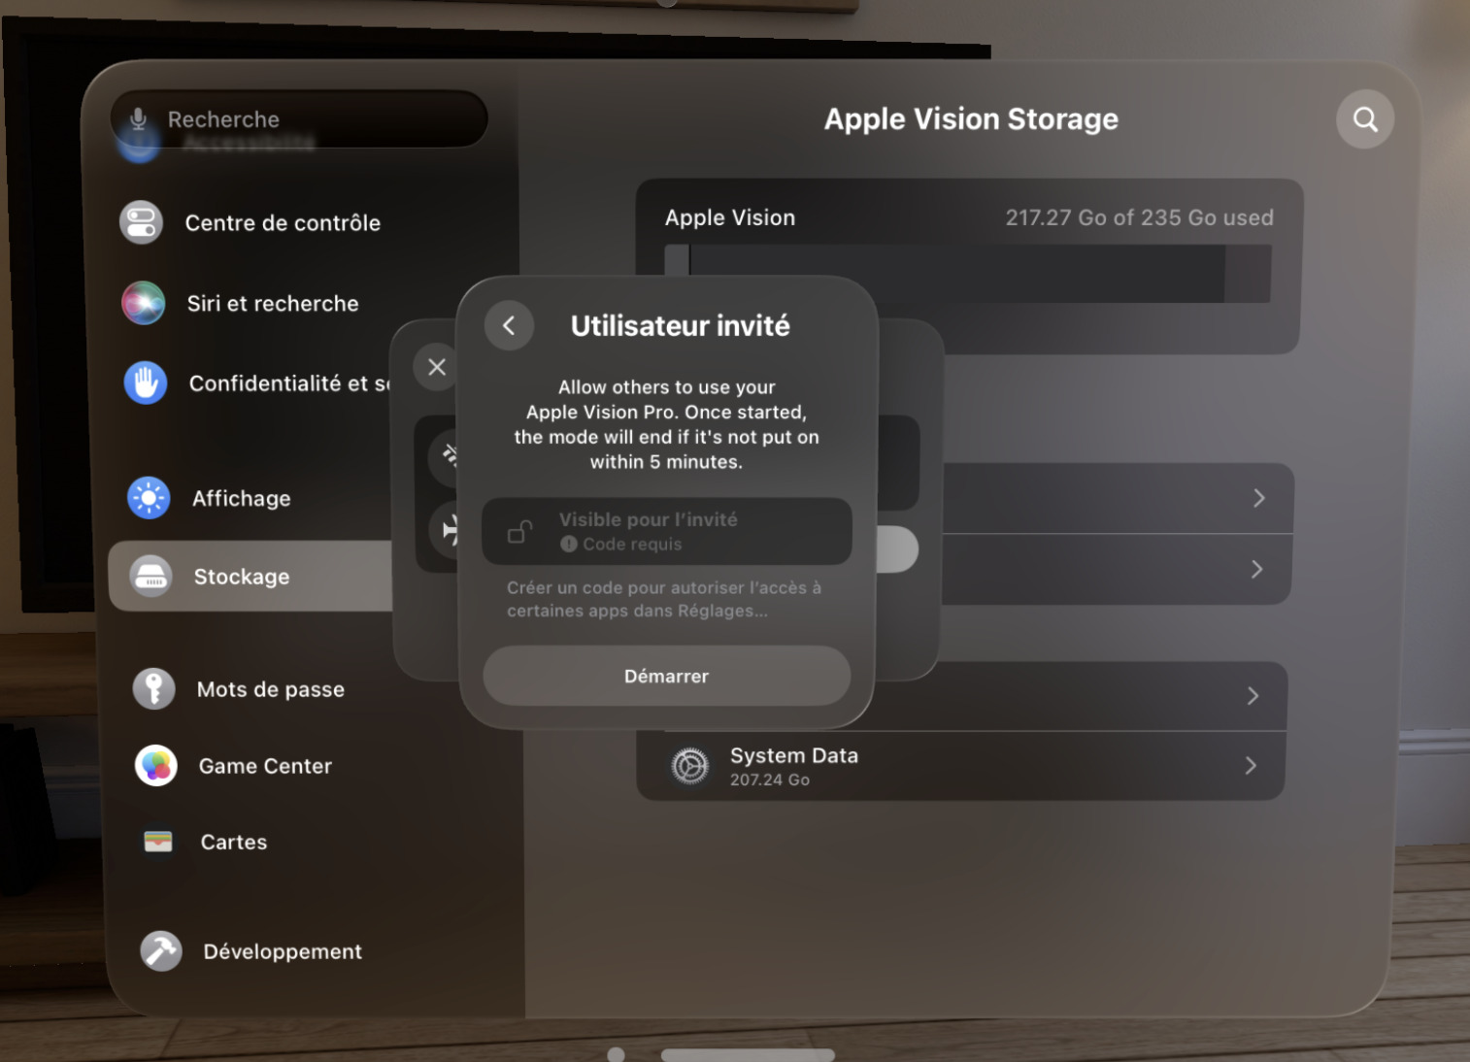1470x1062 pixels.
Task: Click the Développement hammer icon
Action: point(161,951)
